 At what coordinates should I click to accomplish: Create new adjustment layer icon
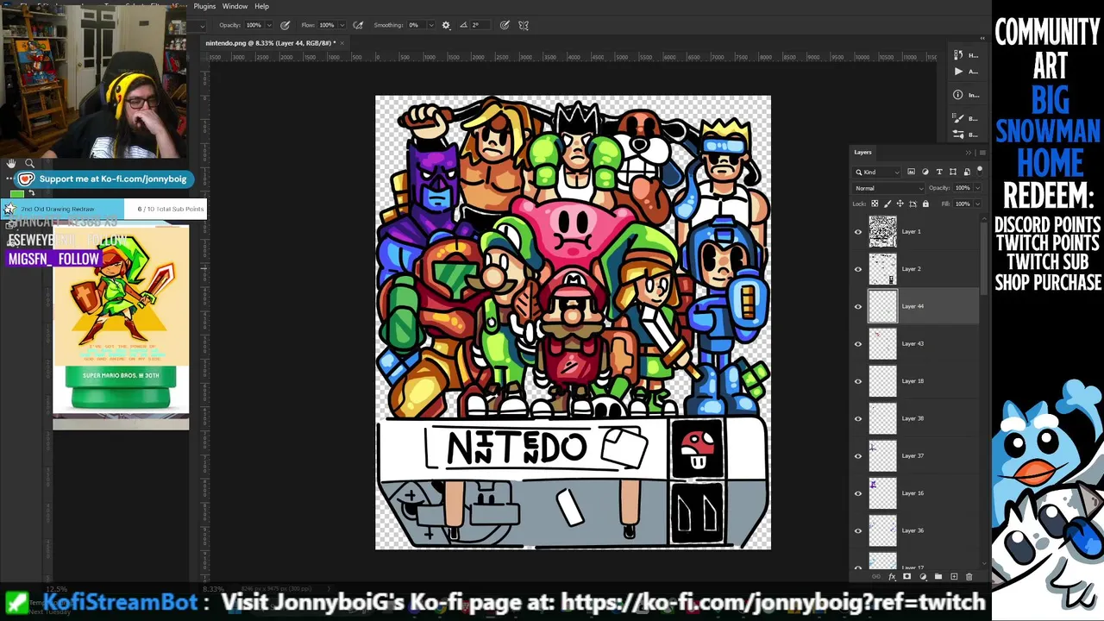(x=923, y=576)
